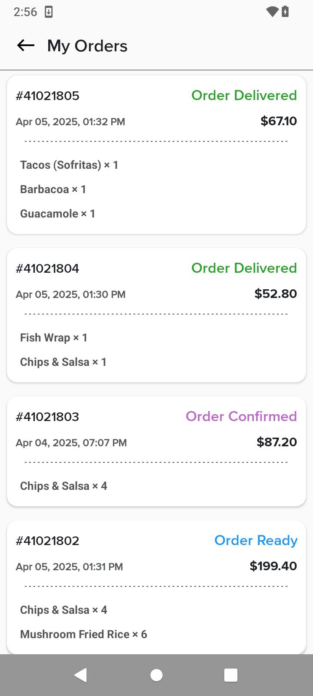Image resolution: width=313 pixels, height=696 pixels.
Task: Tap the Apr 04, 2025, 07:07 PM date
Action: pyautogui.click(x=71, y=443)
